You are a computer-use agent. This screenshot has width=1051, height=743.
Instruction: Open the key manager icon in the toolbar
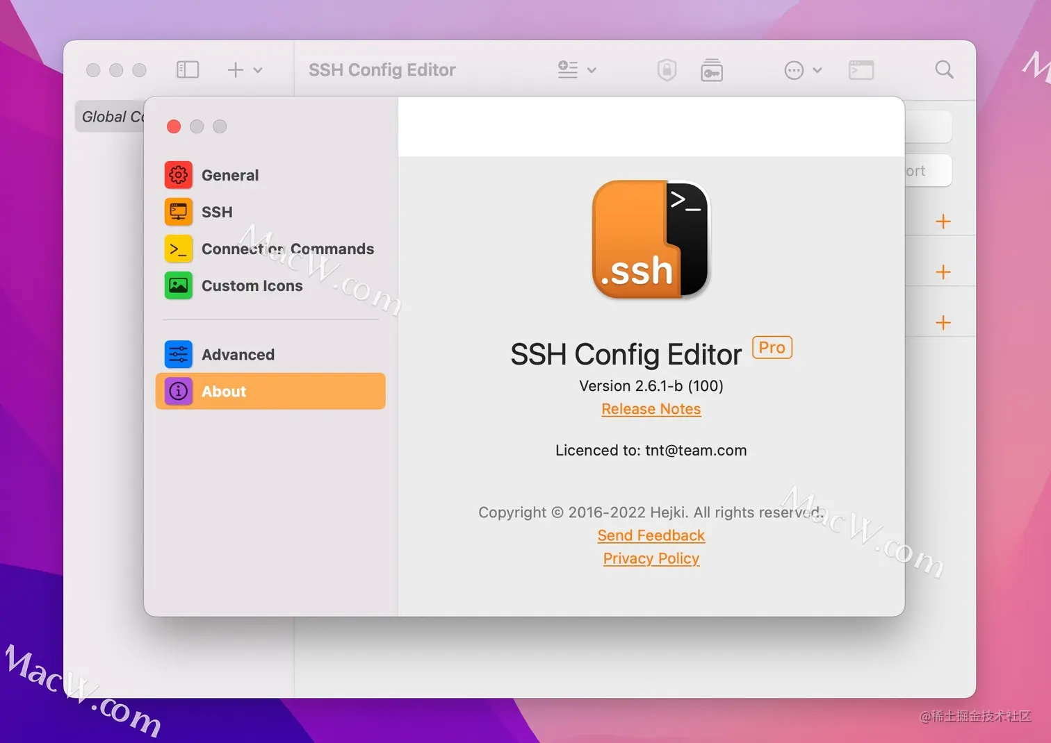712,70
